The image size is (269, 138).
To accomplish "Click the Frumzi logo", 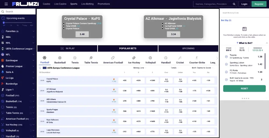I will coord(25,4).
